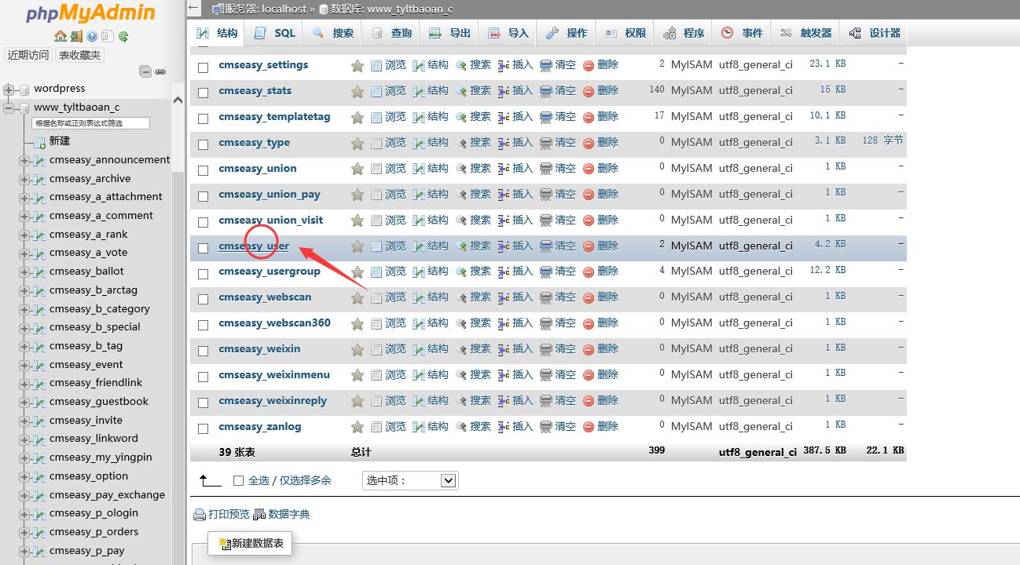Click the 新建数据表 button
This screenshot has width=1020, height=565.
click(250, 543)
